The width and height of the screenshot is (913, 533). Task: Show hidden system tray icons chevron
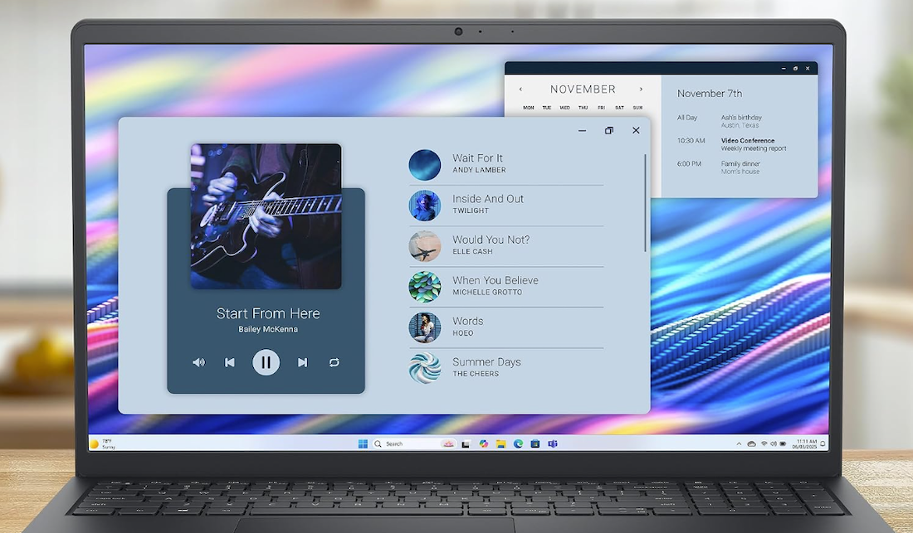[739, 443]
